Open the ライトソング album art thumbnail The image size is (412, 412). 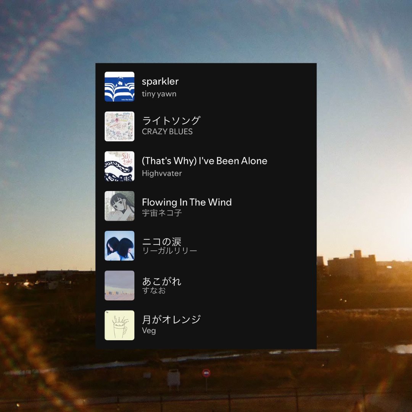point(119,126)
